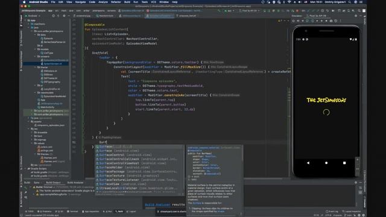Click the emulator panel settings gear
386x217 pixels.
point(356,16)
